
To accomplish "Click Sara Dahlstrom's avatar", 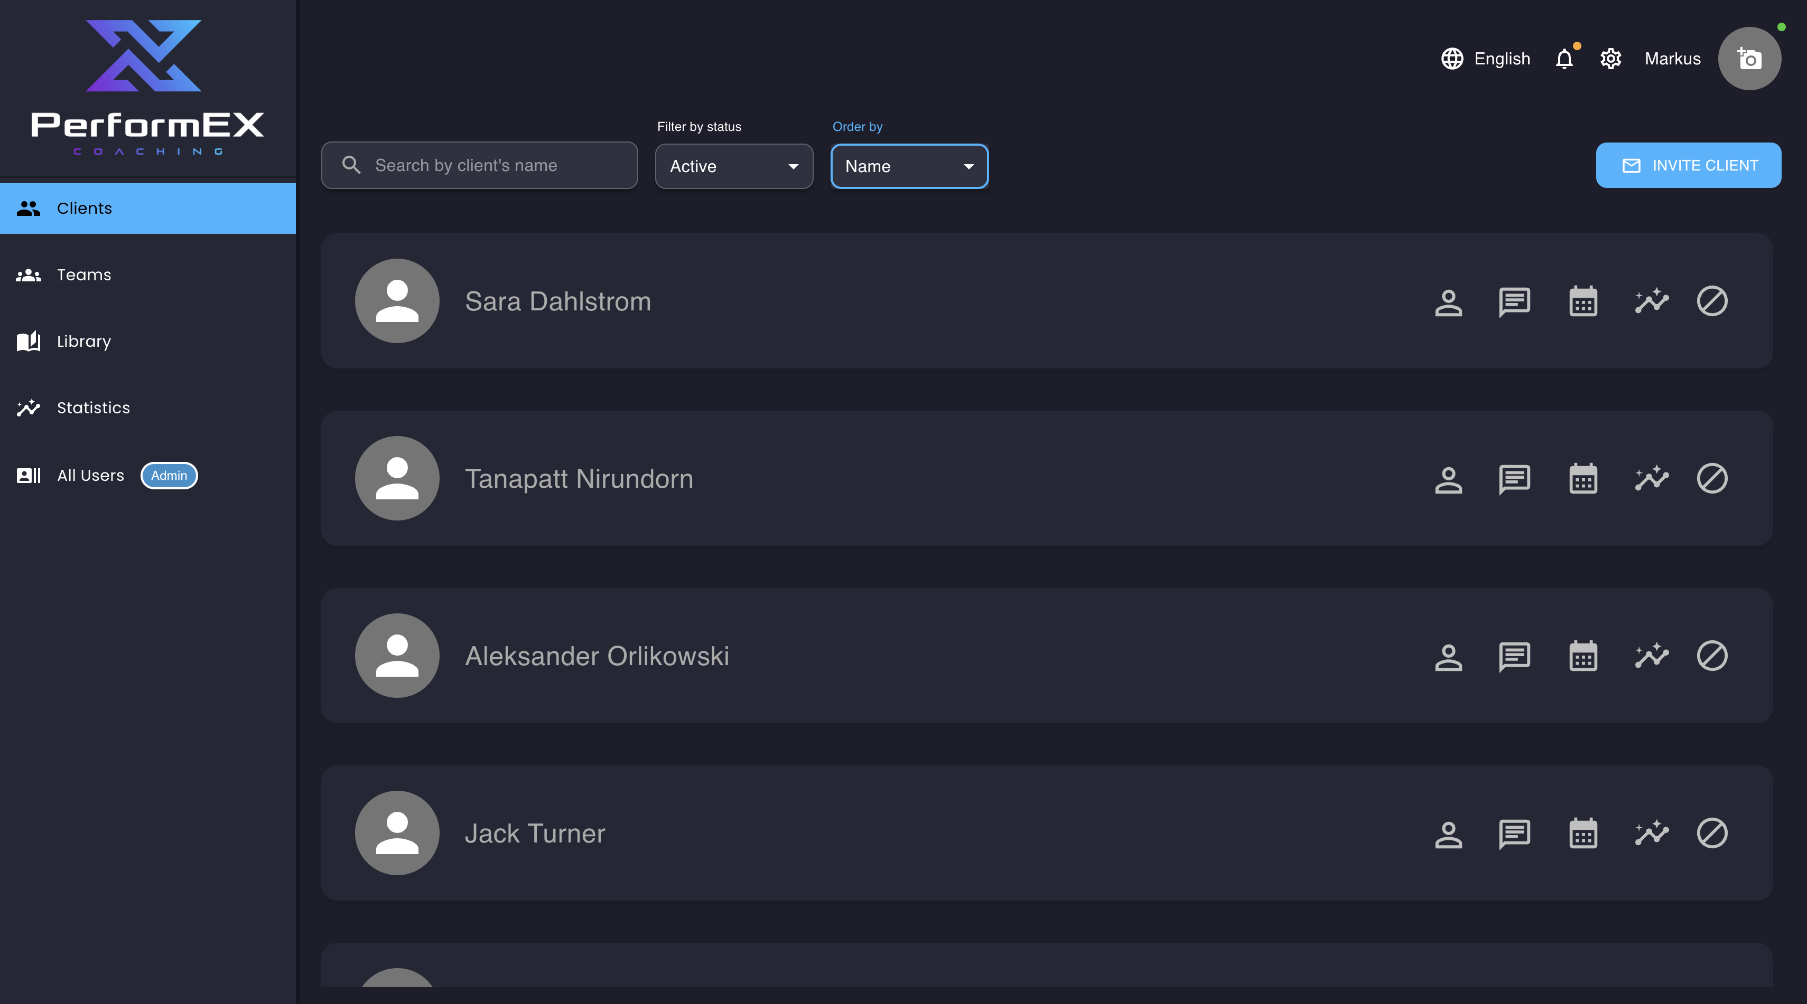I will 397,301.
